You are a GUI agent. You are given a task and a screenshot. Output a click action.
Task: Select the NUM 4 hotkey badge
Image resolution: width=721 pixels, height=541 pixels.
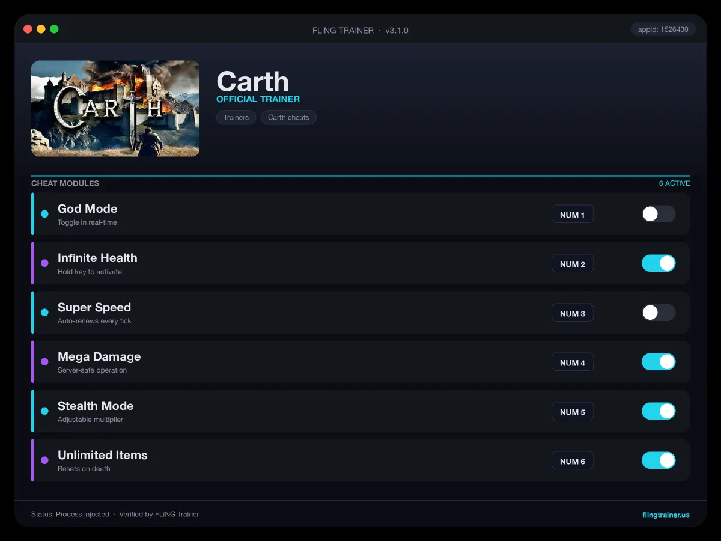pos(573,362)
